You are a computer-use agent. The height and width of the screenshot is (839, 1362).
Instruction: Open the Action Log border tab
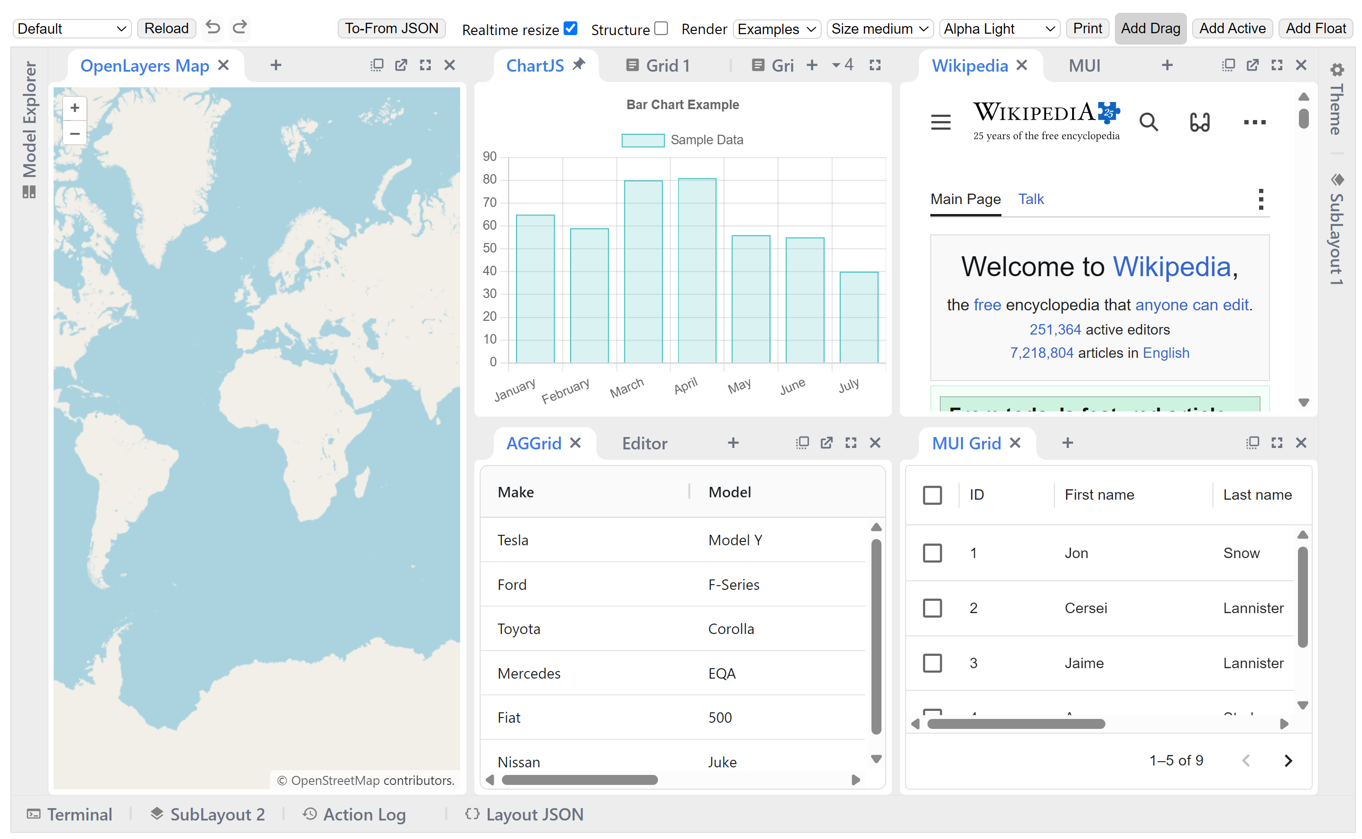(x=354, y=814)
